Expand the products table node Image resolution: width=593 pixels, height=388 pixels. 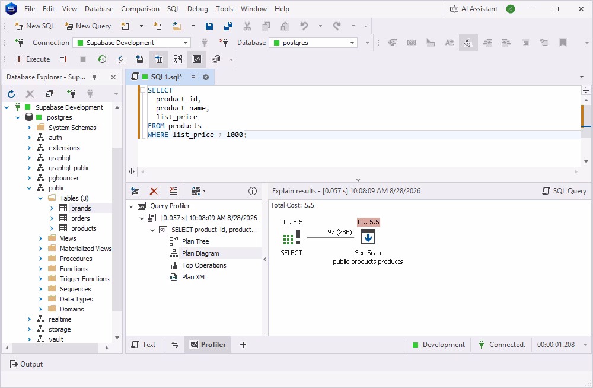[x=52, y=228]
